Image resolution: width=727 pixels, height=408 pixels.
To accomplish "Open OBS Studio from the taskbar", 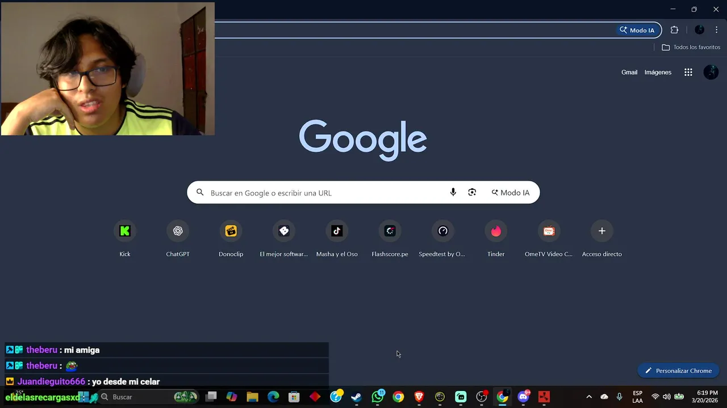I will [482, 397].
